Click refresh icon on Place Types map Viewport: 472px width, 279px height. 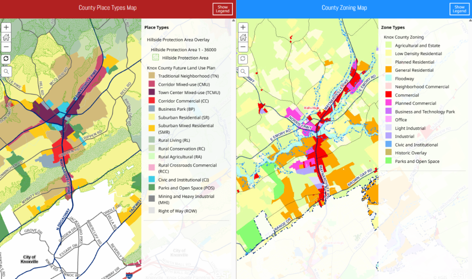point(7,59)
